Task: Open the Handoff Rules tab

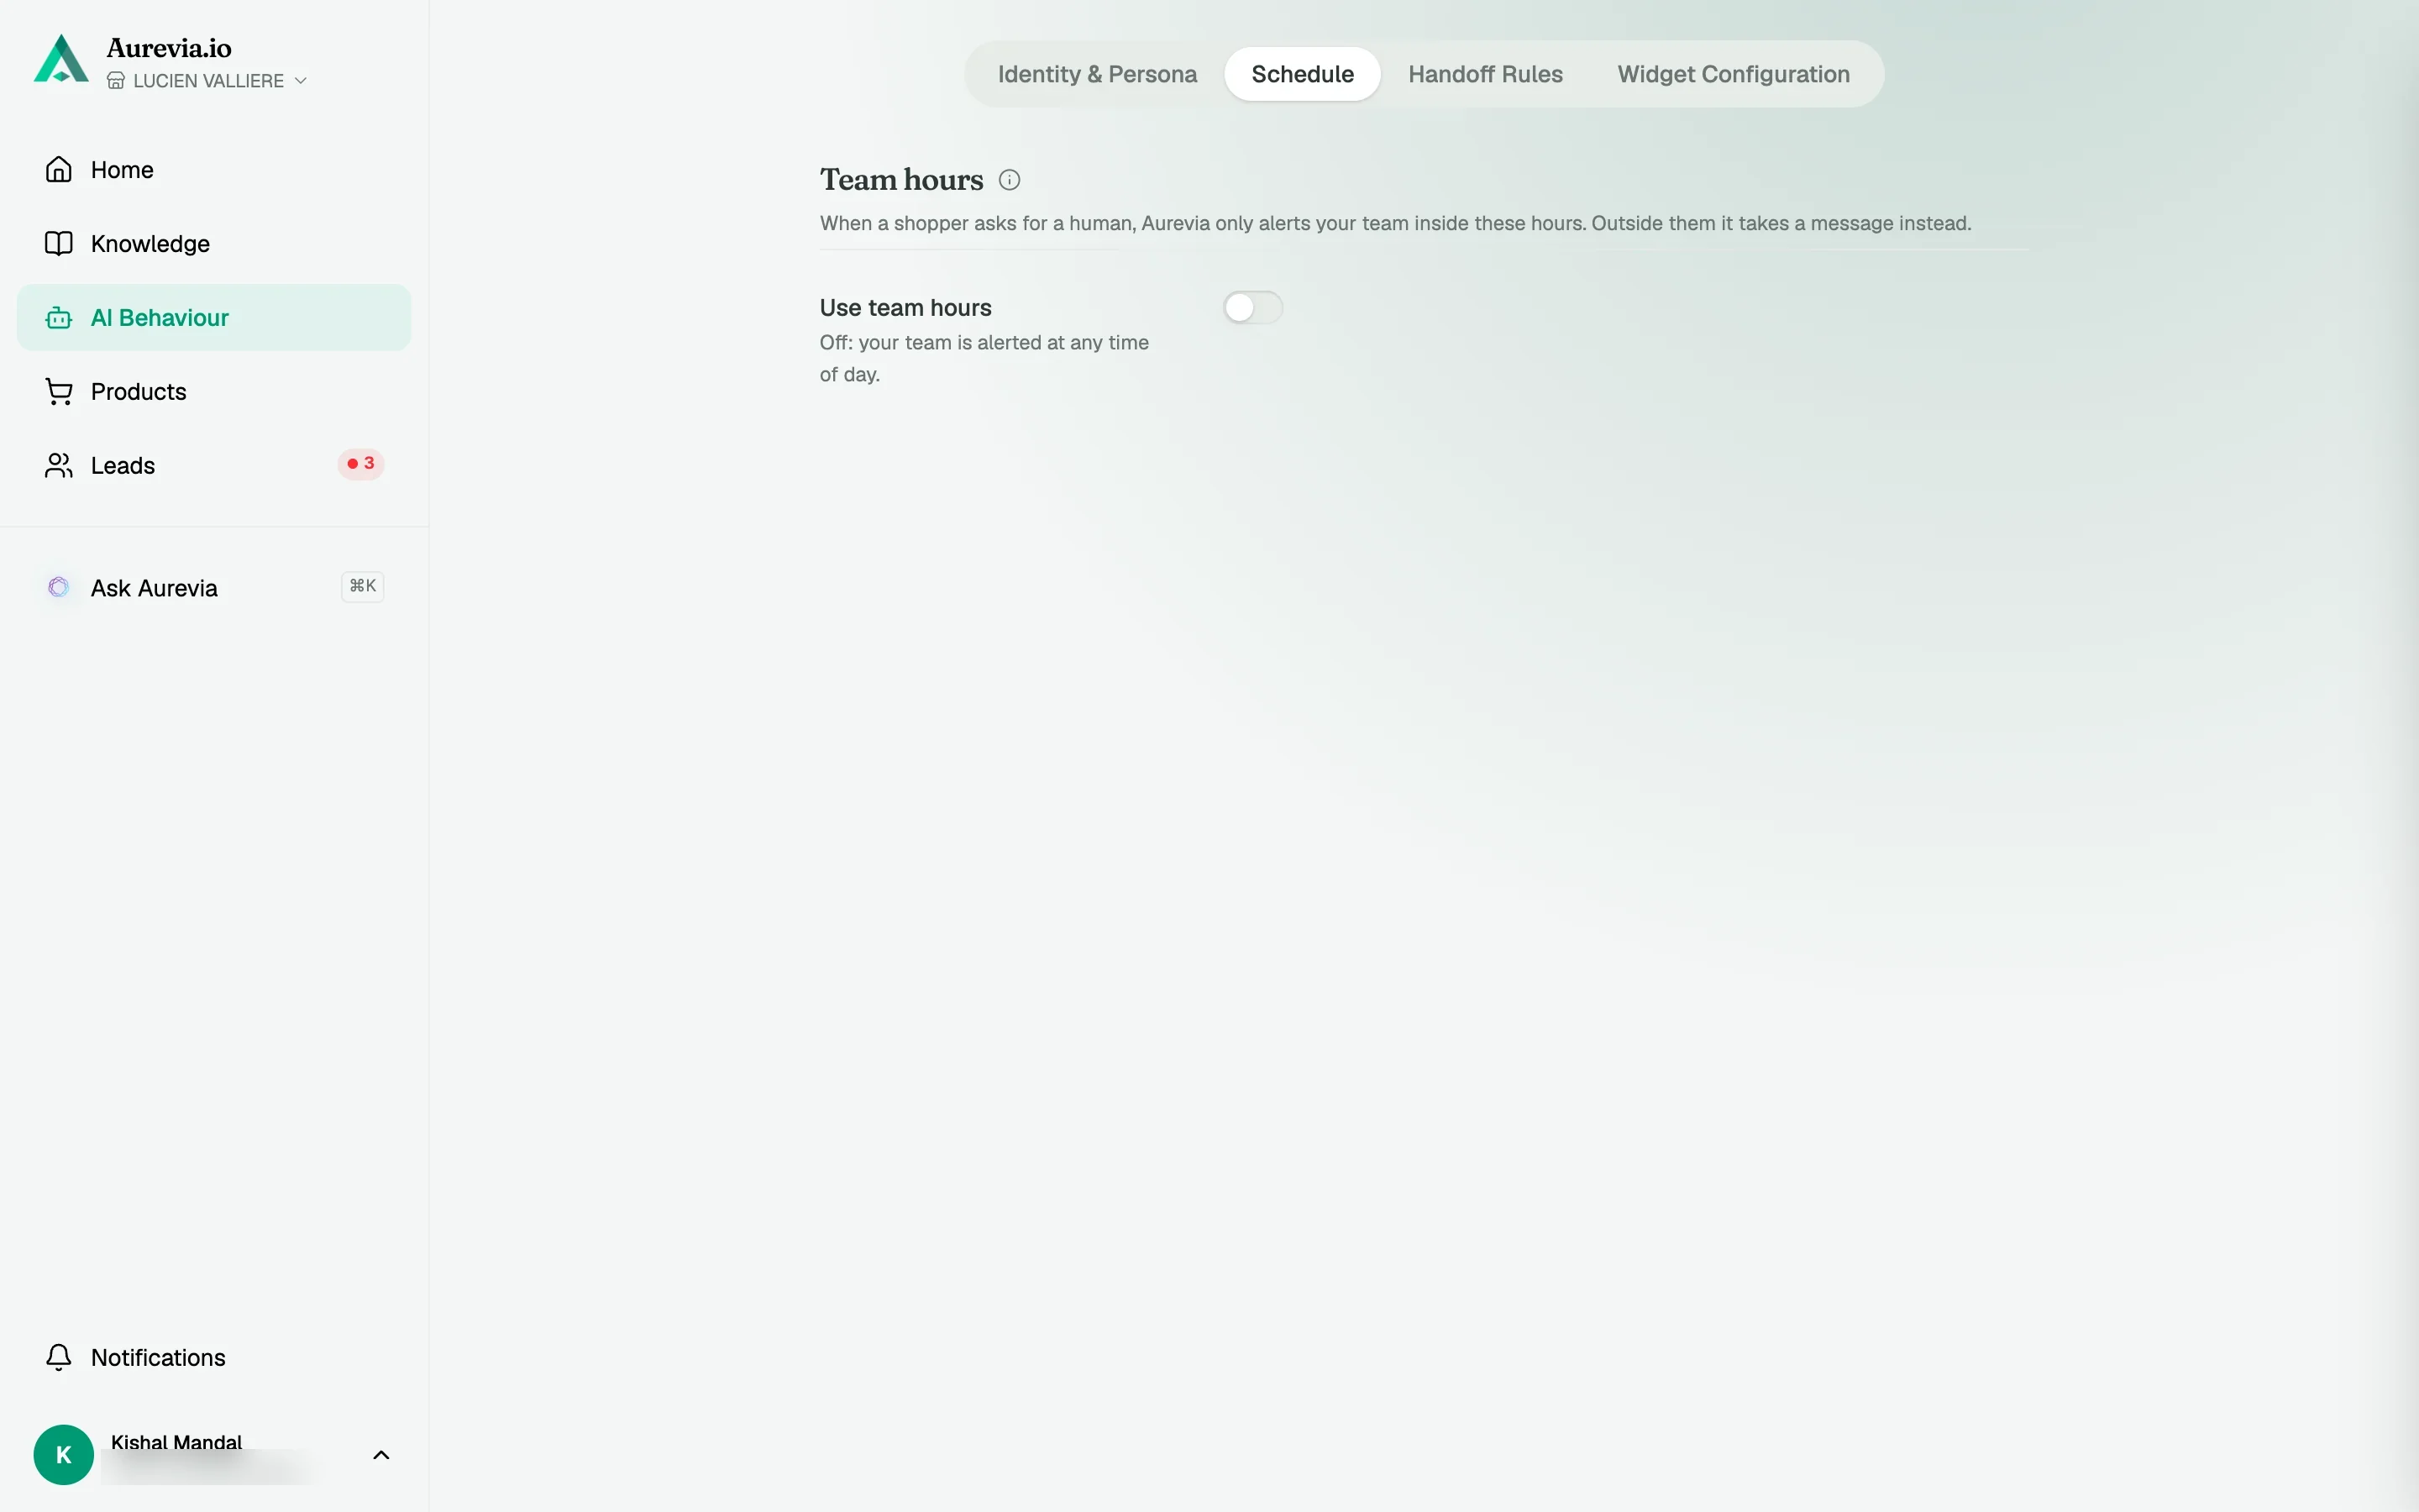Action: point(1485,74)
